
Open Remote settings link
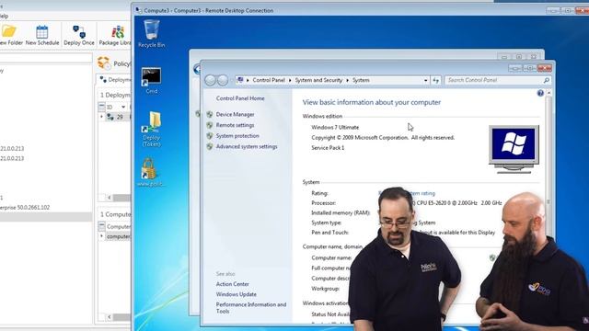(x=235, y=125)
